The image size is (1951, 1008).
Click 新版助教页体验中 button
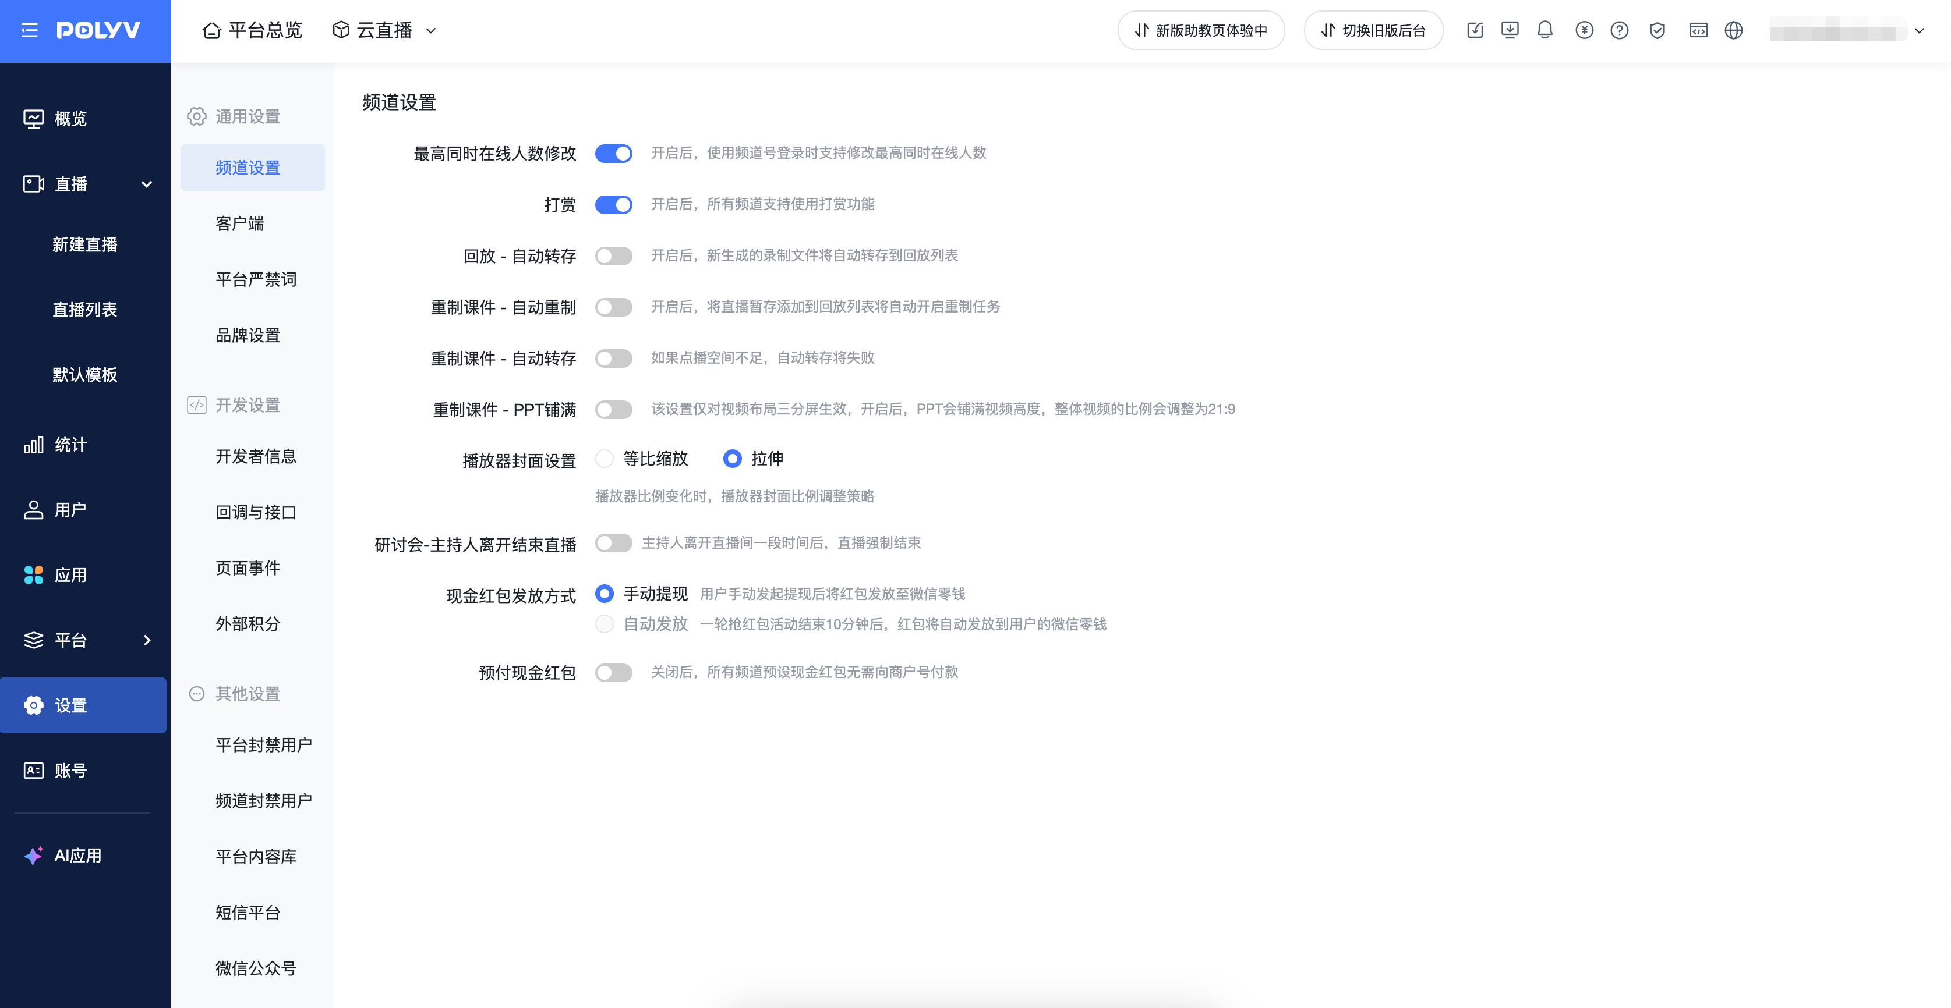click(1201, 30)
